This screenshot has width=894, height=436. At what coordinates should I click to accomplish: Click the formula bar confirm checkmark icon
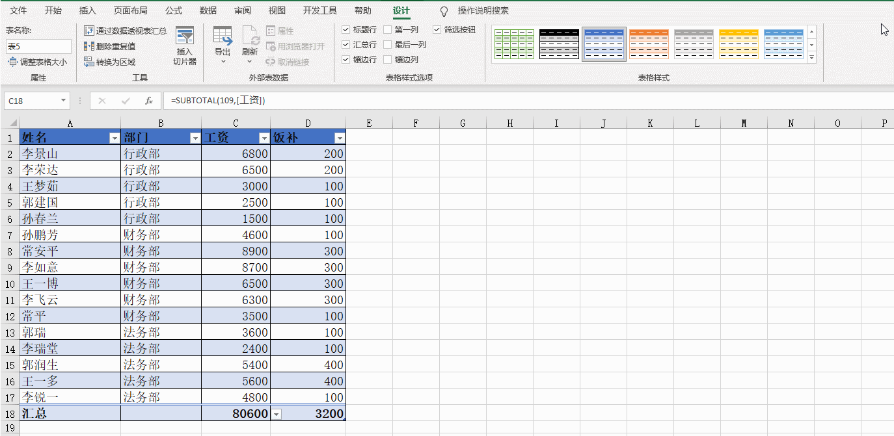(126, 101)
